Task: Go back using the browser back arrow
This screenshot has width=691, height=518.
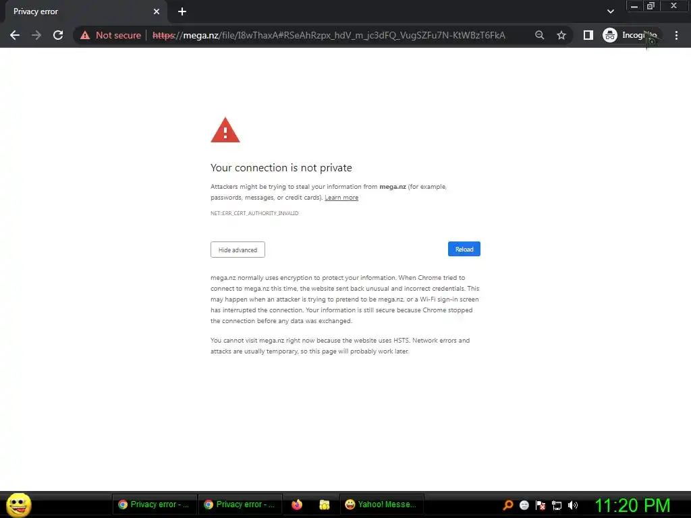Action: click(15, 35)
